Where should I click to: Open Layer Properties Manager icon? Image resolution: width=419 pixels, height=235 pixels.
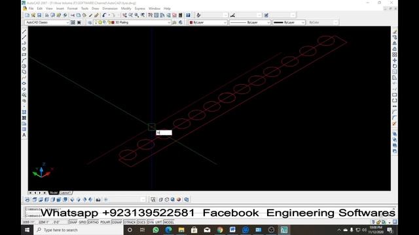click(x=90, y=22)
